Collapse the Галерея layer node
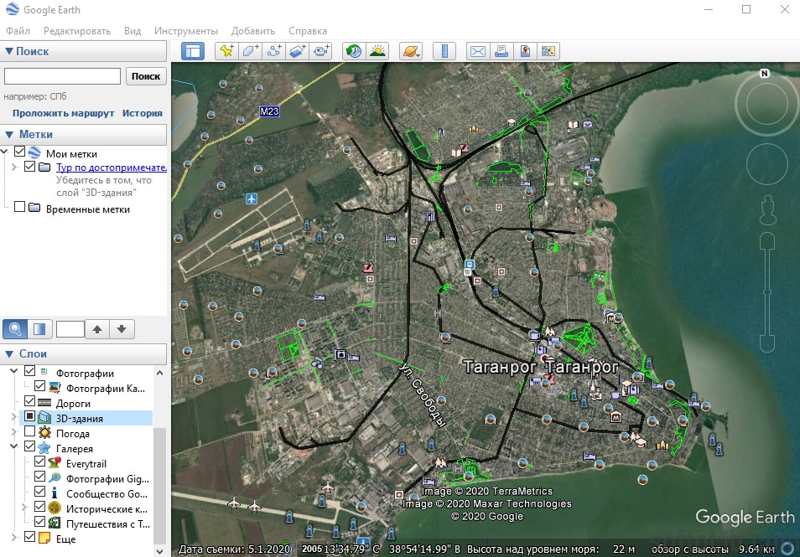The height and width of the screenshot is (557, 800). point(14,446)
